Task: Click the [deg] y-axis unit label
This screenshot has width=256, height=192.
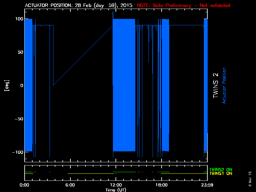Action: click(6, 85)
